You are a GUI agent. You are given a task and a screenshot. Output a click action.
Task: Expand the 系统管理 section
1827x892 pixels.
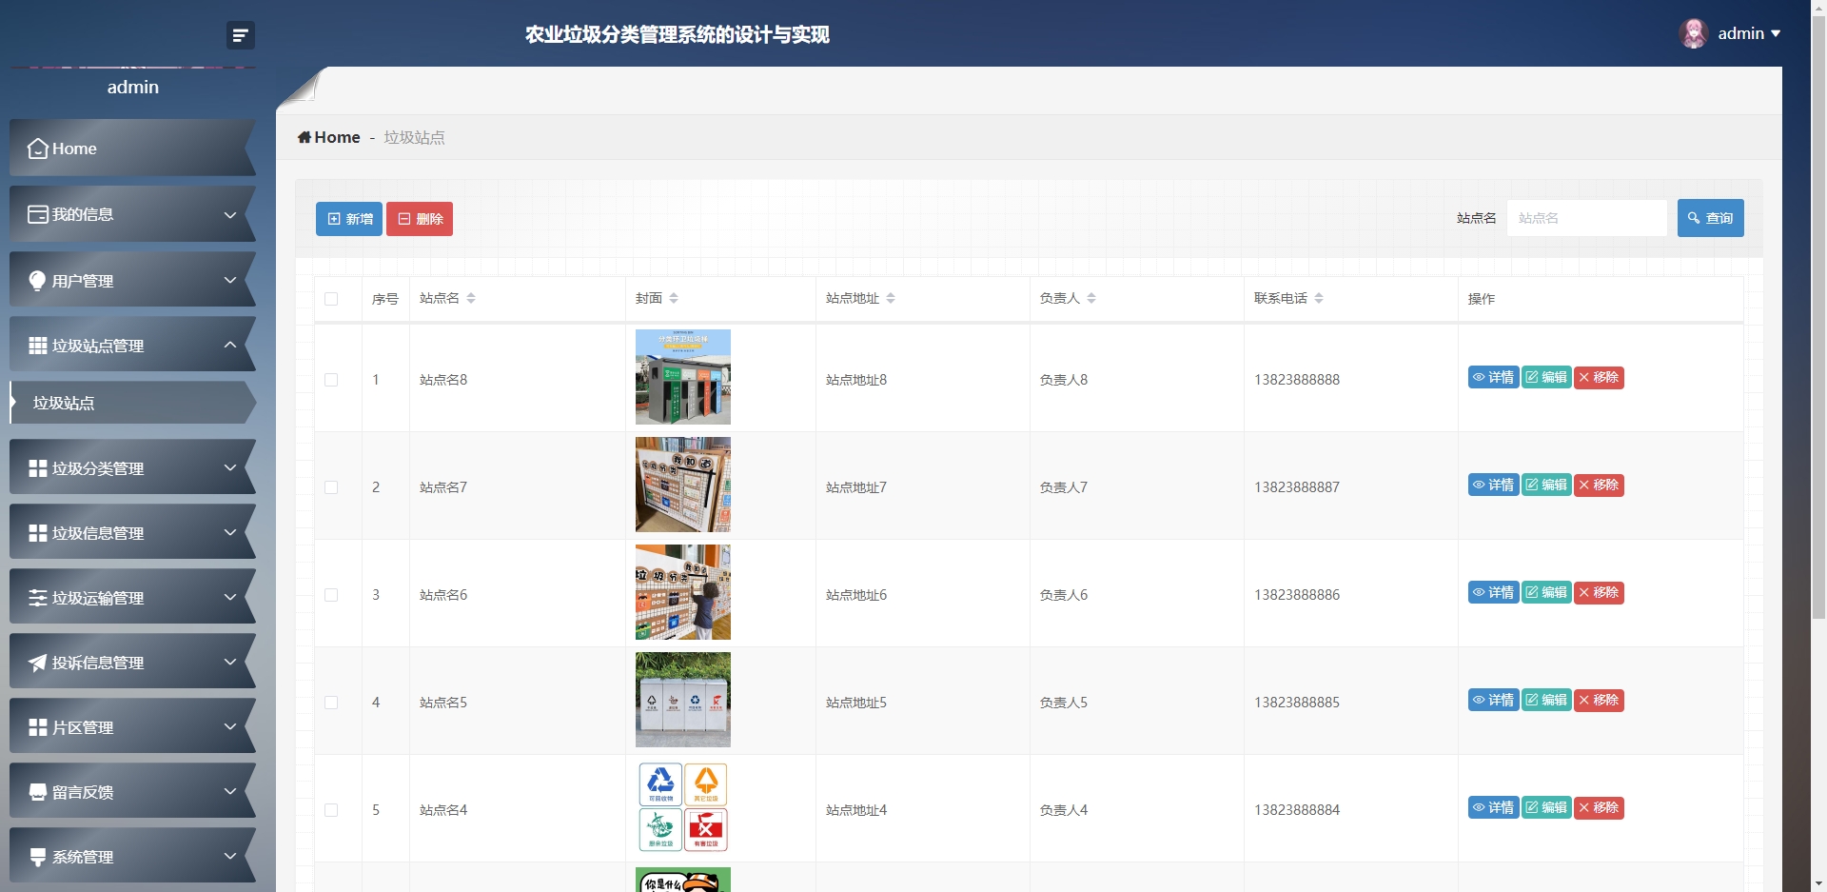[x=132, y=856]
